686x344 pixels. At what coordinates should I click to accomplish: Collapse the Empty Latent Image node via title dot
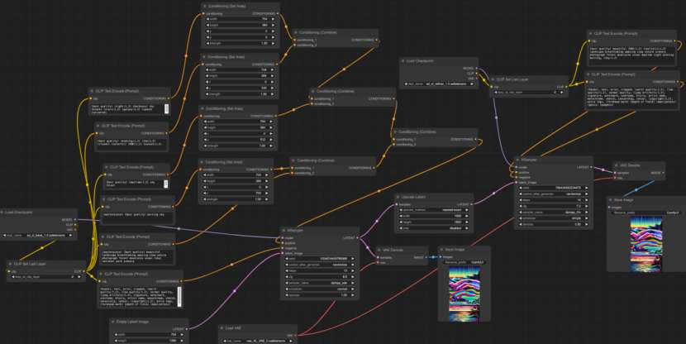click(113, 322)
